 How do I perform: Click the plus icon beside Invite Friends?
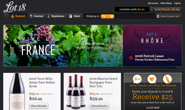[151, 10]
